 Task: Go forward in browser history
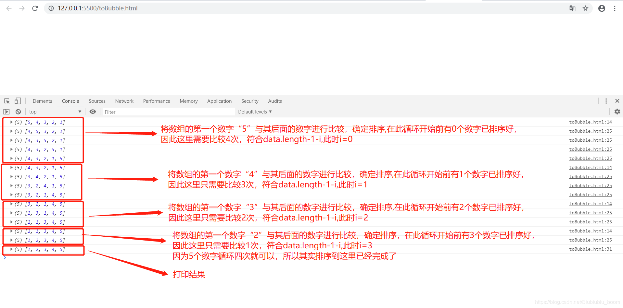22,8
